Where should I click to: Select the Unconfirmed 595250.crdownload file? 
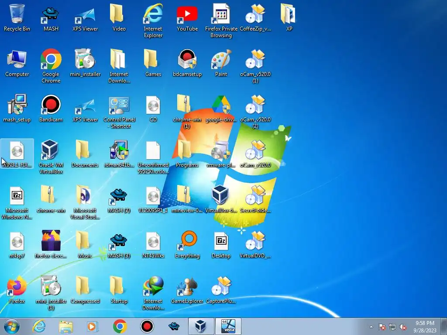pyautogui.click(x=153, y=157)
